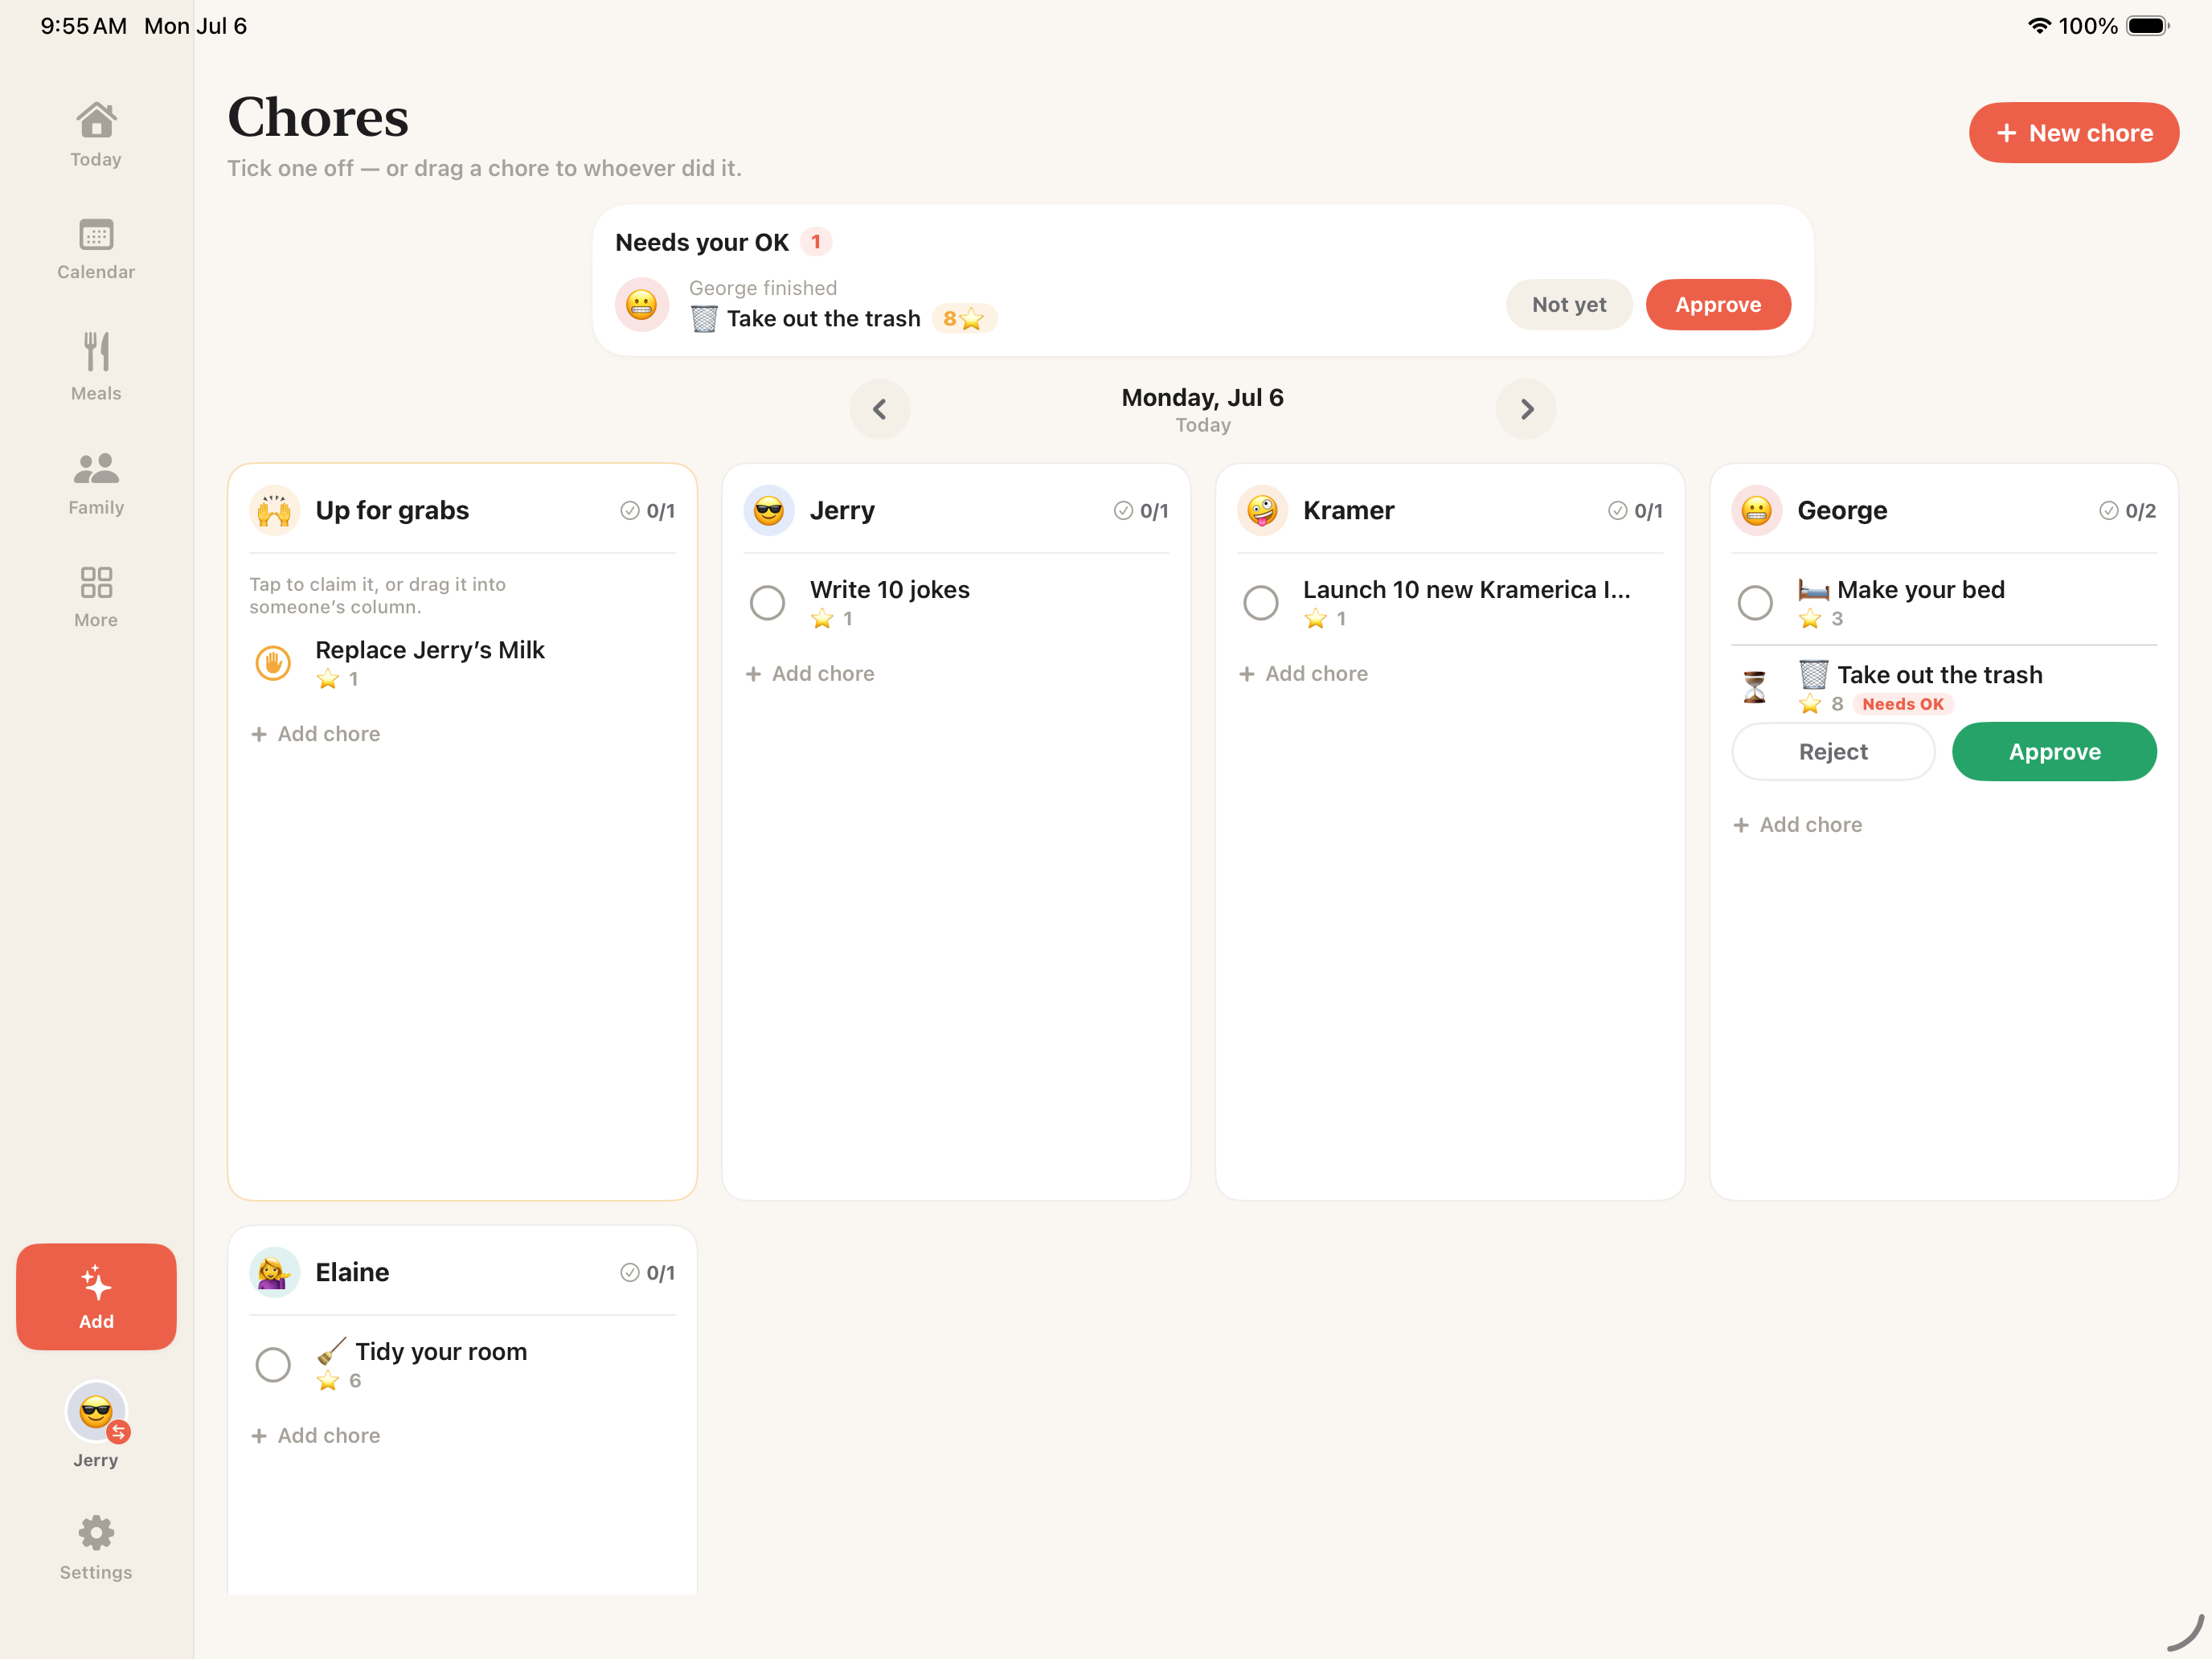Click the Needs OK badge on trash chore
The height and width of the screenshot is (1659, 2212).
1903,704
